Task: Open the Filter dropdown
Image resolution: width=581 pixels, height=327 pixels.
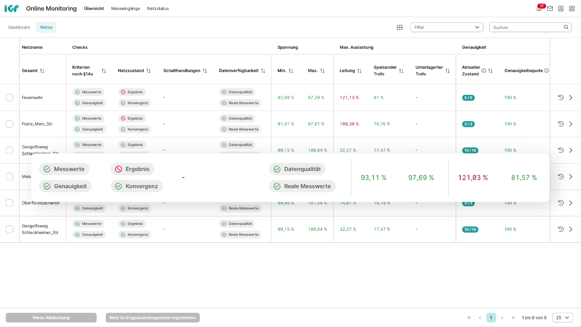Action: point(447,27)
